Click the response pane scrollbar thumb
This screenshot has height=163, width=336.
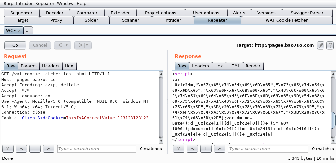[333, 120]
